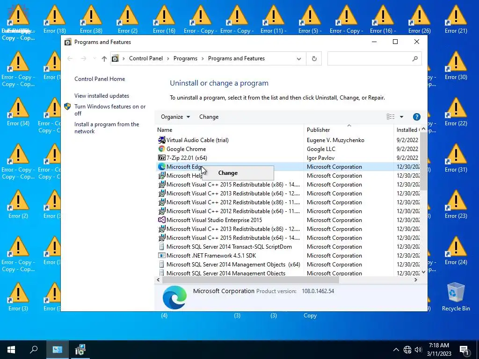
Task: Click the Google LLC publisher cell
Action: pyautogui.click(x=321, y=149)
